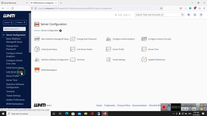This screenshot has height=116, width=207.
Task: Open WHM Marketplace in sidebar
Action: [x=15, y=104]
